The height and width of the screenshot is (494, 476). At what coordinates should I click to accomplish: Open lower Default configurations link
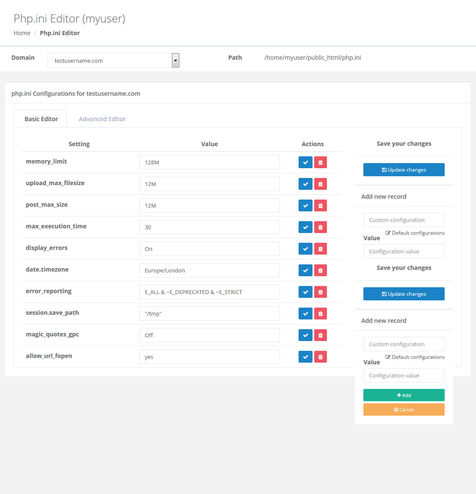click(415, 357)
